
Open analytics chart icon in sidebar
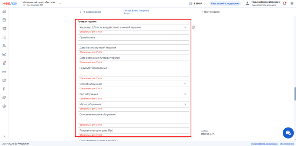(4, 54)
